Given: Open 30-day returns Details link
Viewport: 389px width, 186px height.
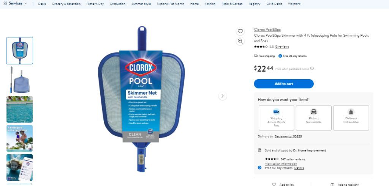Looking at the screenshot, I should point(299,168).
